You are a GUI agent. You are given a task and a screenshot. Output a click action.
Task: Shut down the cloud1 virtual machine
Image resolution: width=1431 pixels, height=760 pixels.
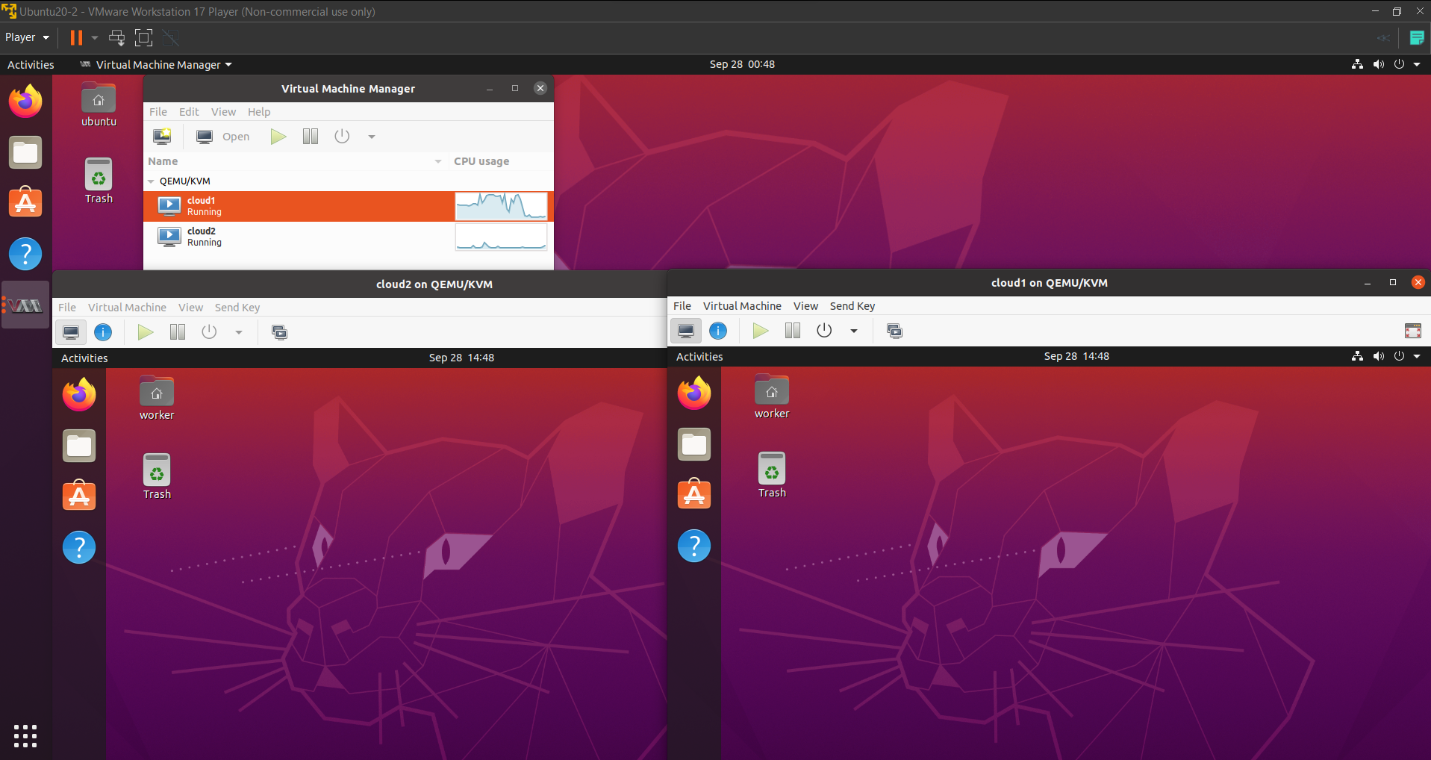pyautogui.click(x=824, y=331)
